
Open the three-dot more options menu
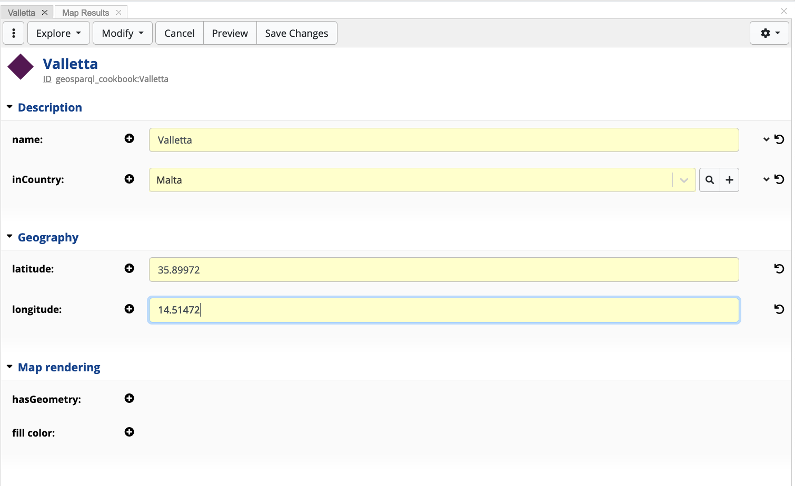coord(14,33)
